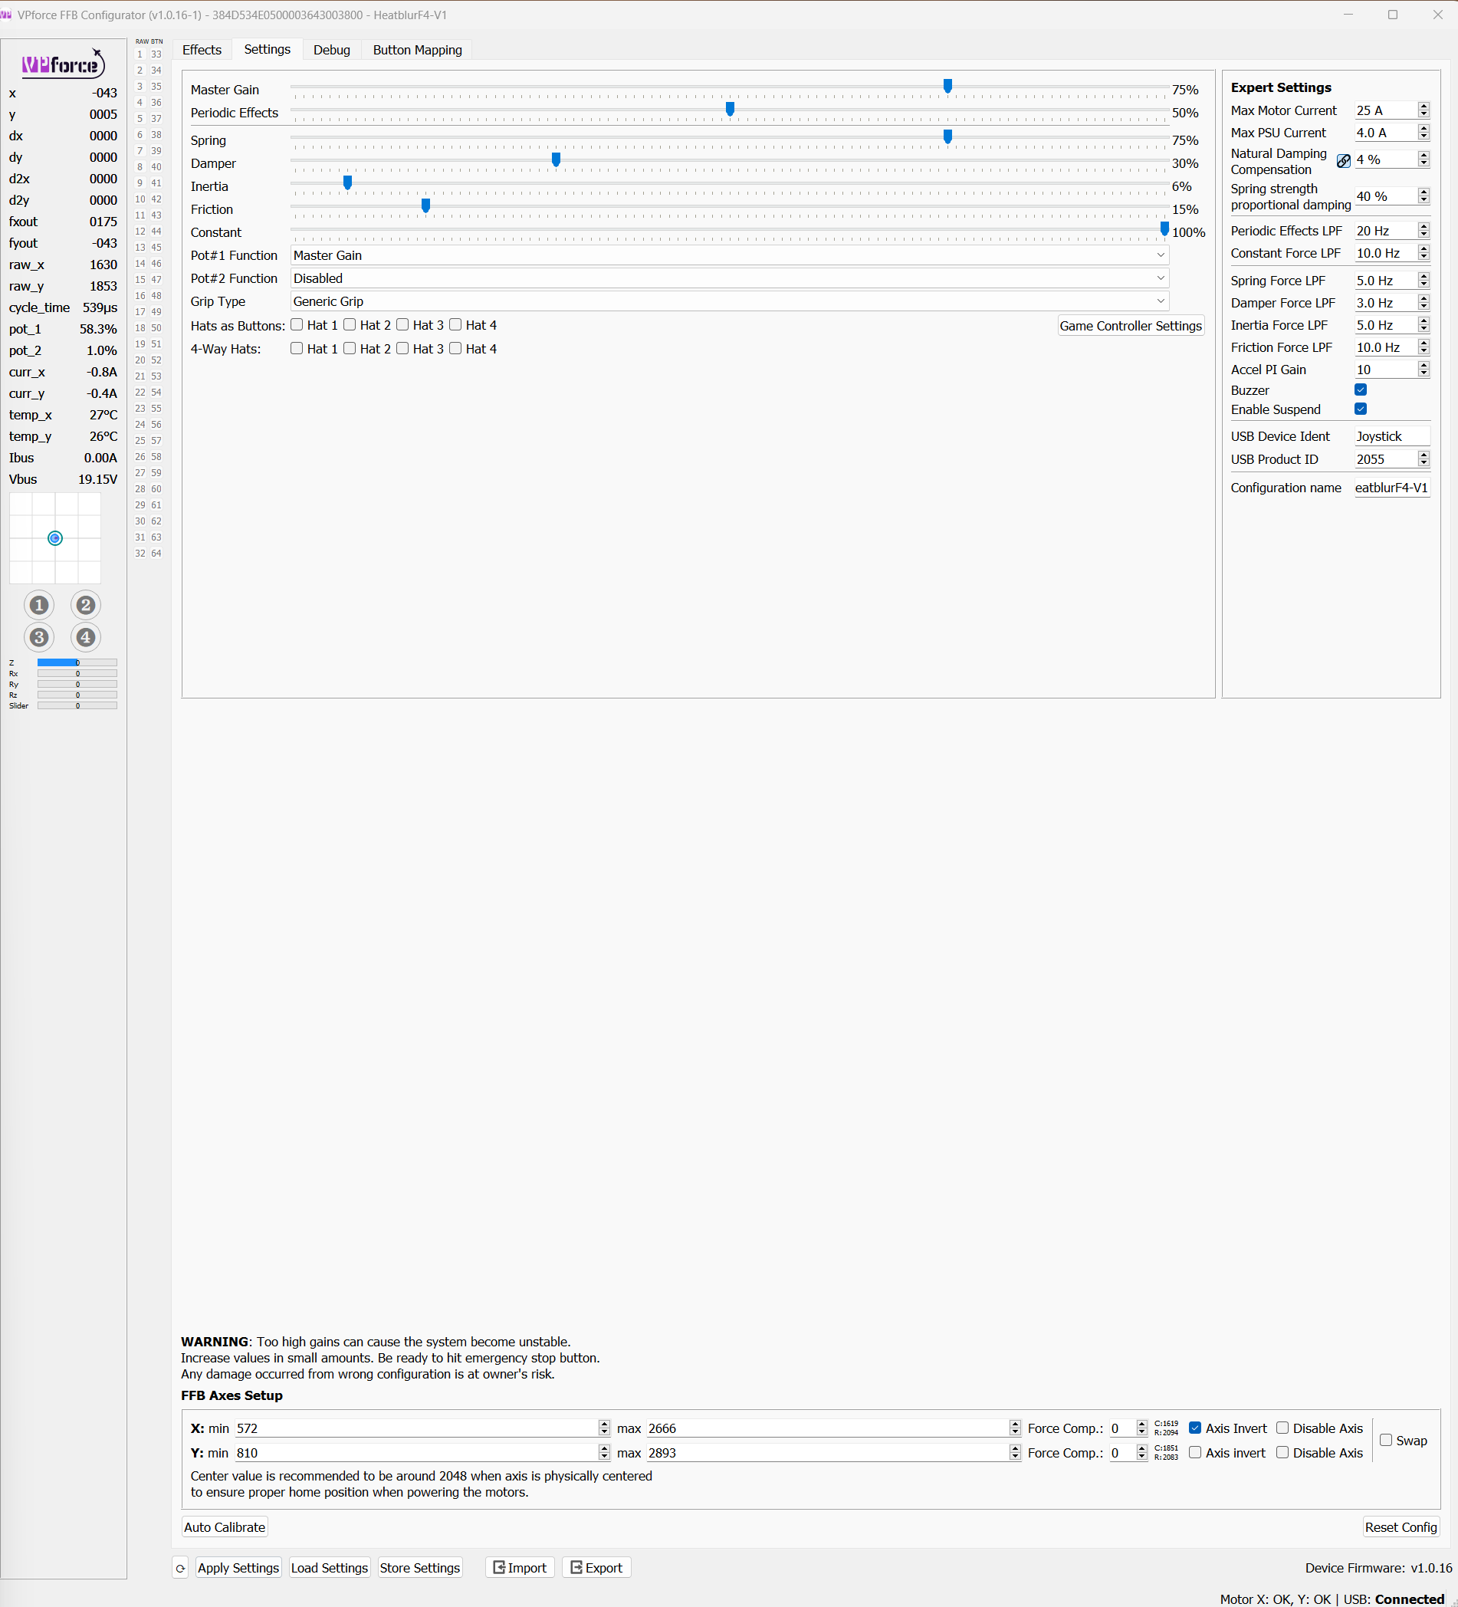Click the Inertia slider handle

coord(347,182)
